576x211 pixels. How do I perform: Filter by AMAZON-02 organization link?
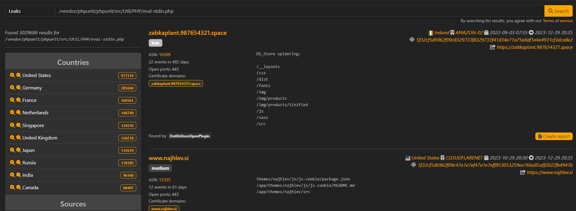(x=469, y=32)
